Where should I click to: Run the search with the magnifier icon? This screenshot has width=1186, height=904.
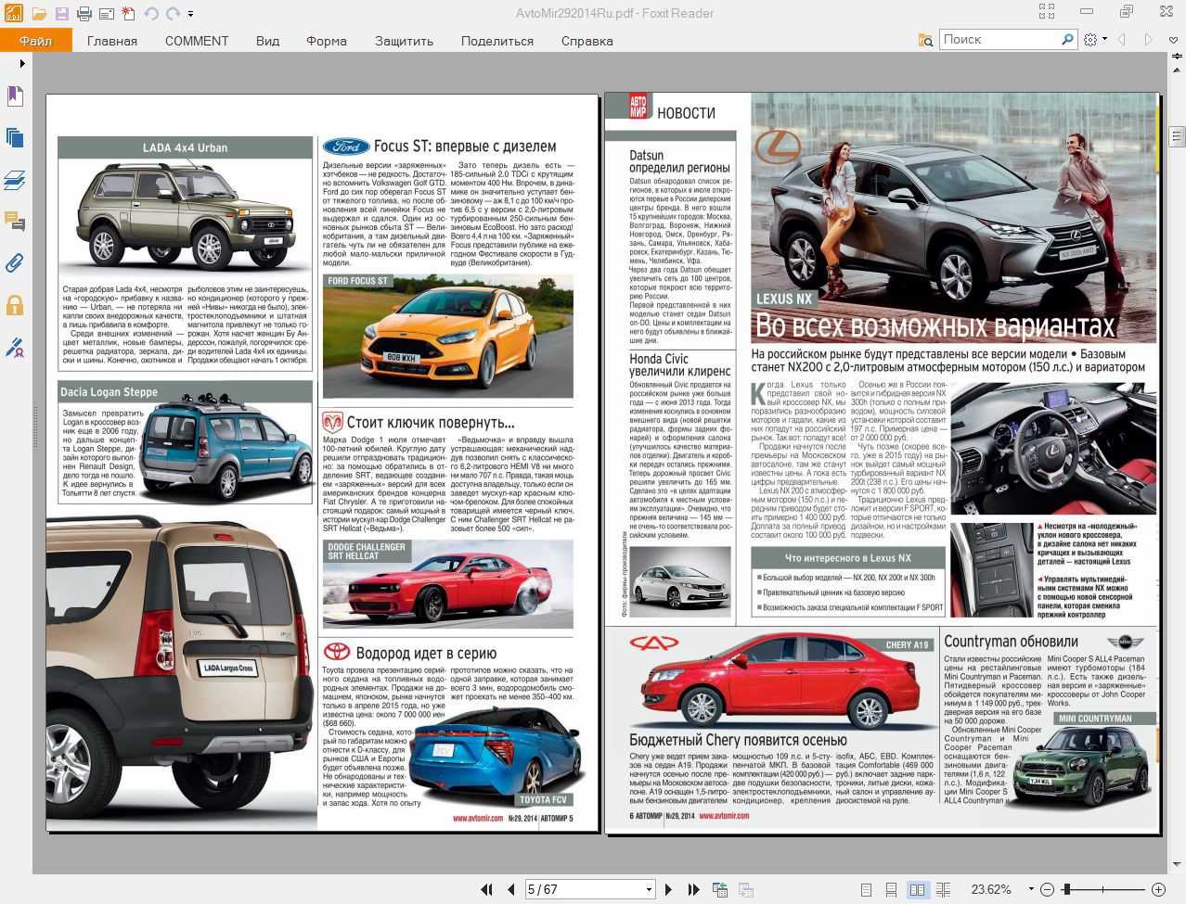(x=1067, y=40)
